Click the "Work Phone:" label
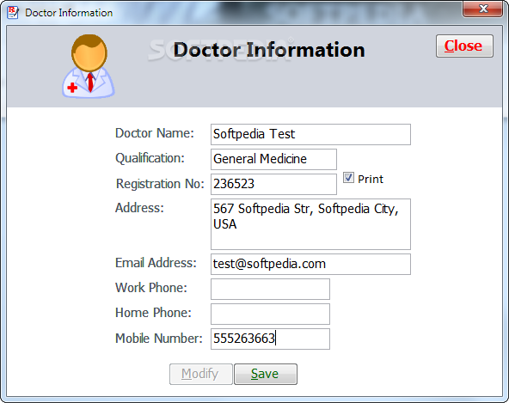This screenshot has width=509, height=403. pyautogui.click(x=151, y=288)
